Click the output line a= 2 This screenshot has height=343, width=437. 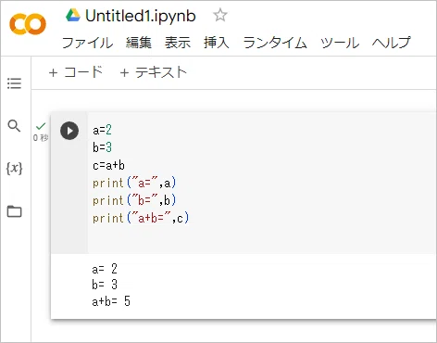[x=105, y=269]
